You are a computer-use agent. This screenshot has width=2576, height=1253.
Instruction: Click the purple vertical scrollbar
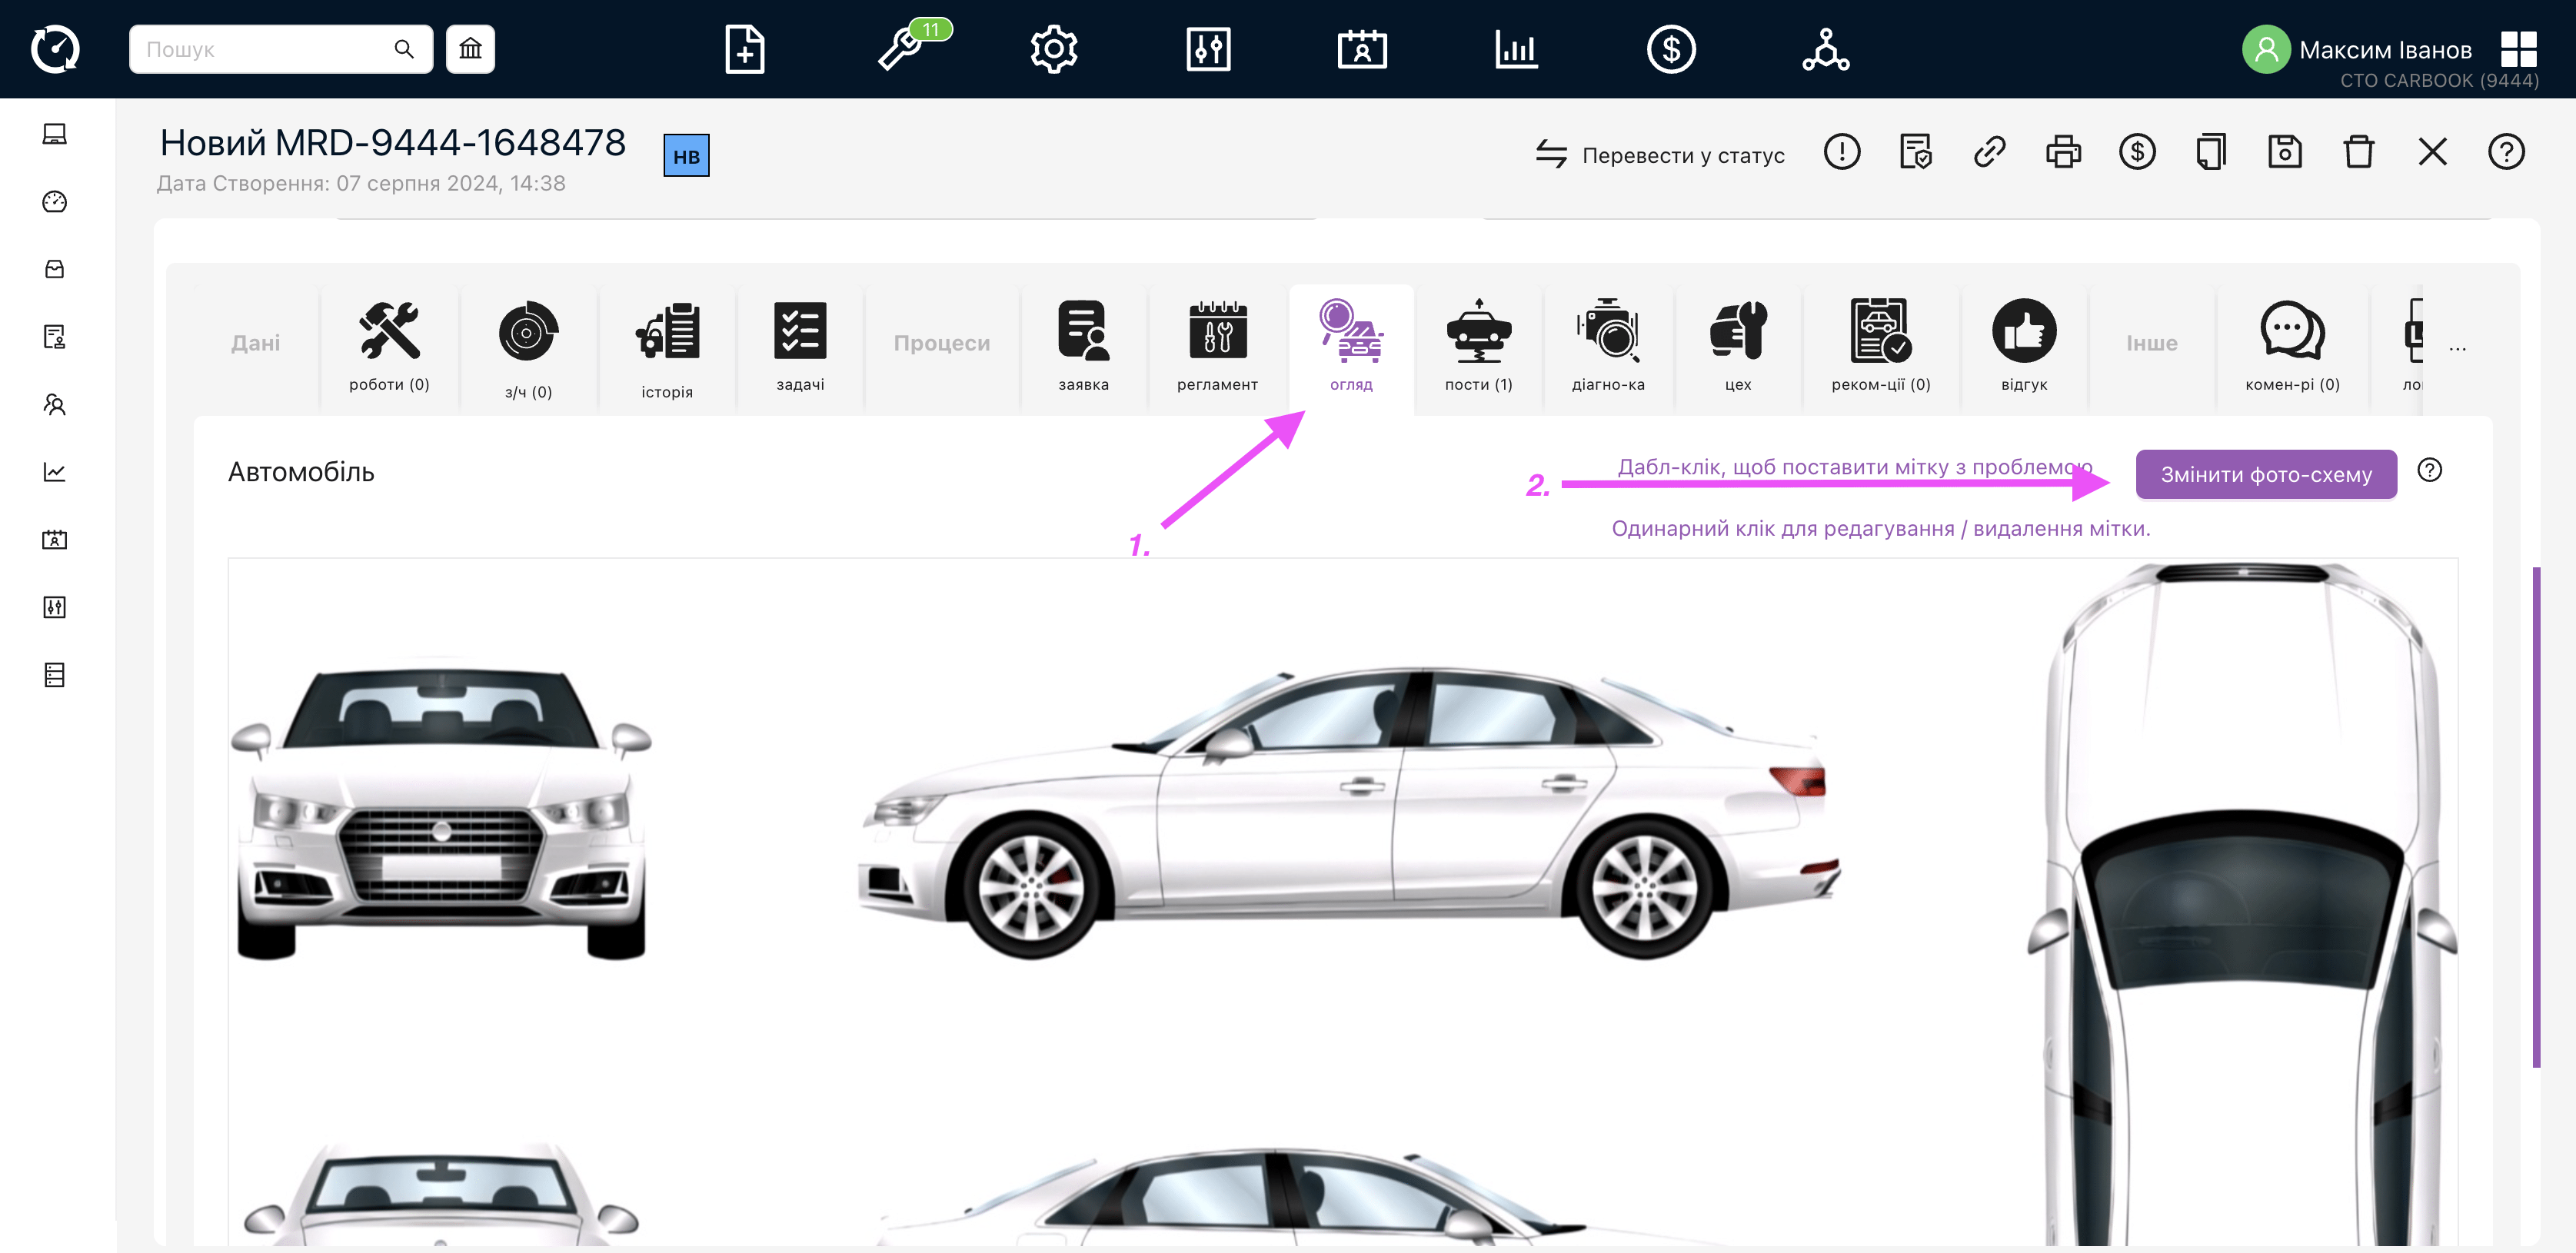click(2536, 816)
